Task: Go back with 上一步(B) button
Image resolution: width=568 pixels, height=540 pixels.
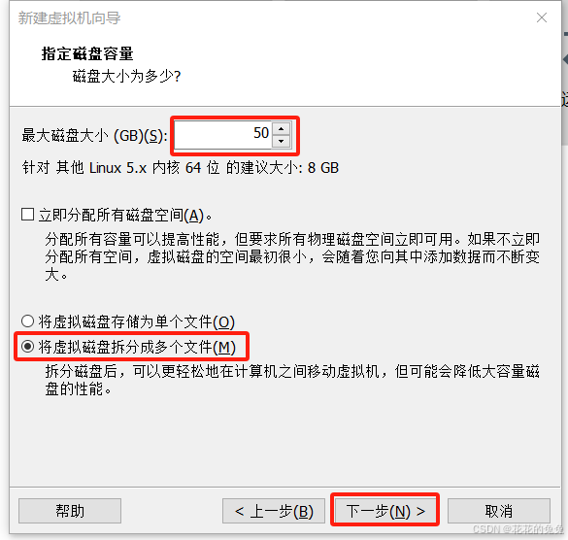Action: click(274, 511)
